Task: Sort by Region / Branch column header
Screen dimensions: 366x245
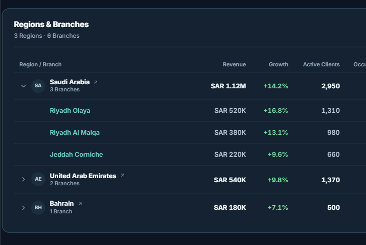Action: (x=40, y=65)
